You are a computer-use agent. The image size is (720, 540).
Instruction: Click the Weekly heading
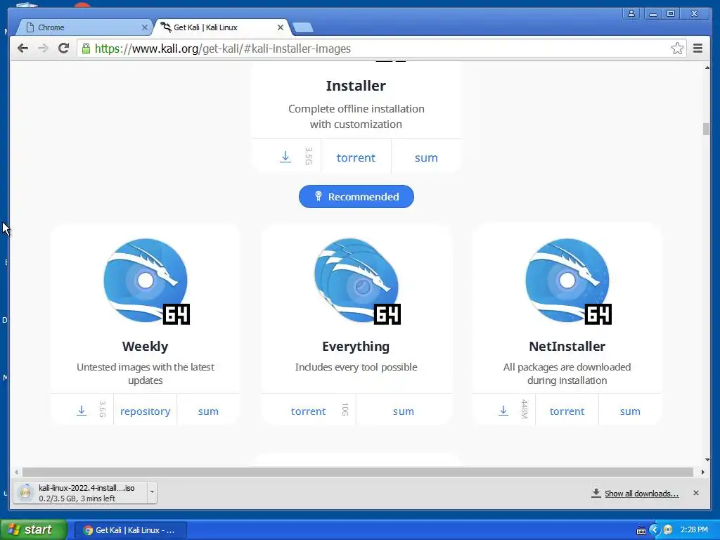pyautogui.click(x=145, y=346)
